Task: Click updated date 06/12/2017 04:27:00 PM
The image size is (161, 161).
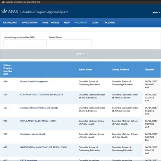Action: [x=151, y=137]
